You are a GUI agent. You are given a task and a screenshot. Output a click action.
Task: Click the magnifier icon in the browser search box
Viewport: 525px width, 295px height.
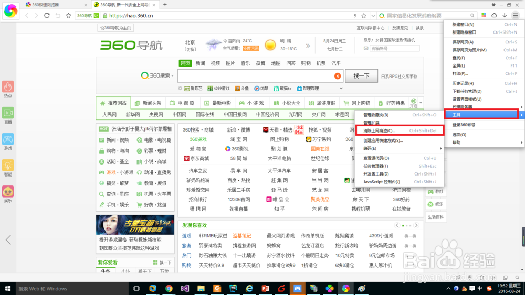[x=472, y=15]
